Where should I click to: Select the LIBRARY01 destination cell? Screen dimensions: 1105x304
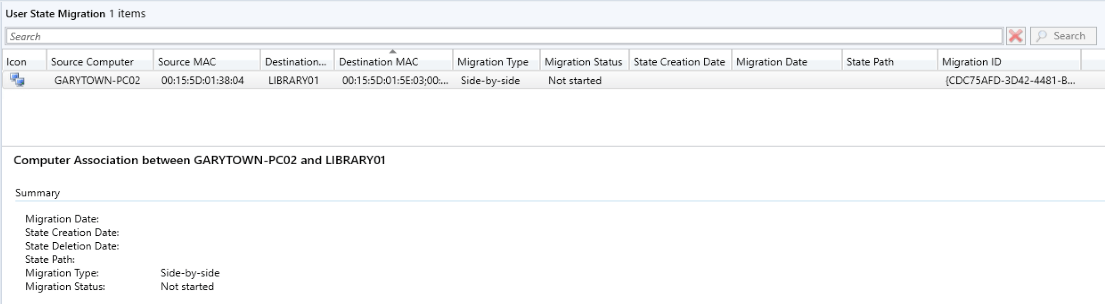tap(293, 81)
